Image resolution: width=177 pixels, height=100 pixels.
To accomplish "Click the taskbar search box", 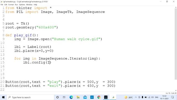I will pyautogui.click(x=30, y=97).
